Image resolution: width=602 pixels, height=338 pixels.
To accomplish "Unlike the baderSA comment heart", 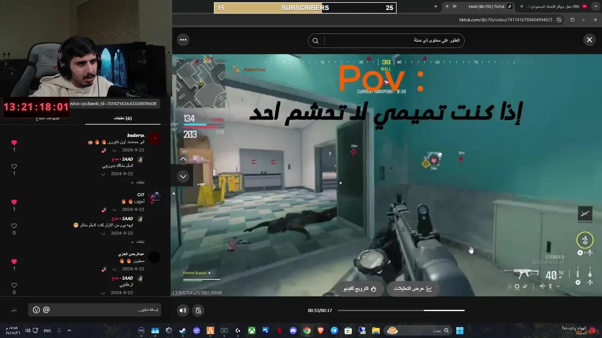I will [14, 142].
